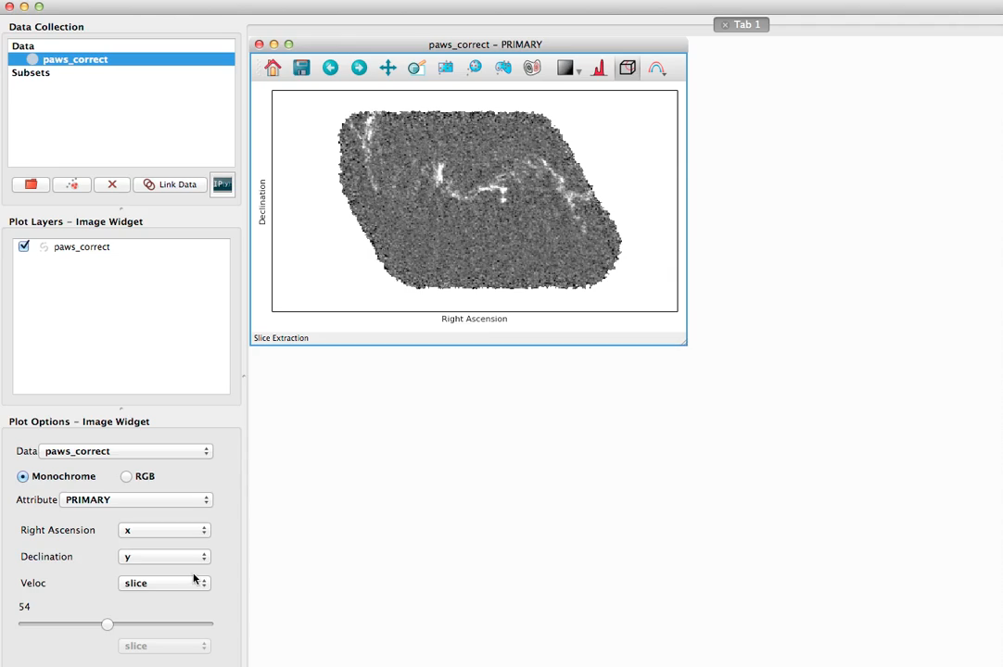
Task: Activate the 3D cube slice extraction tool
Action: tap(628, 68)
